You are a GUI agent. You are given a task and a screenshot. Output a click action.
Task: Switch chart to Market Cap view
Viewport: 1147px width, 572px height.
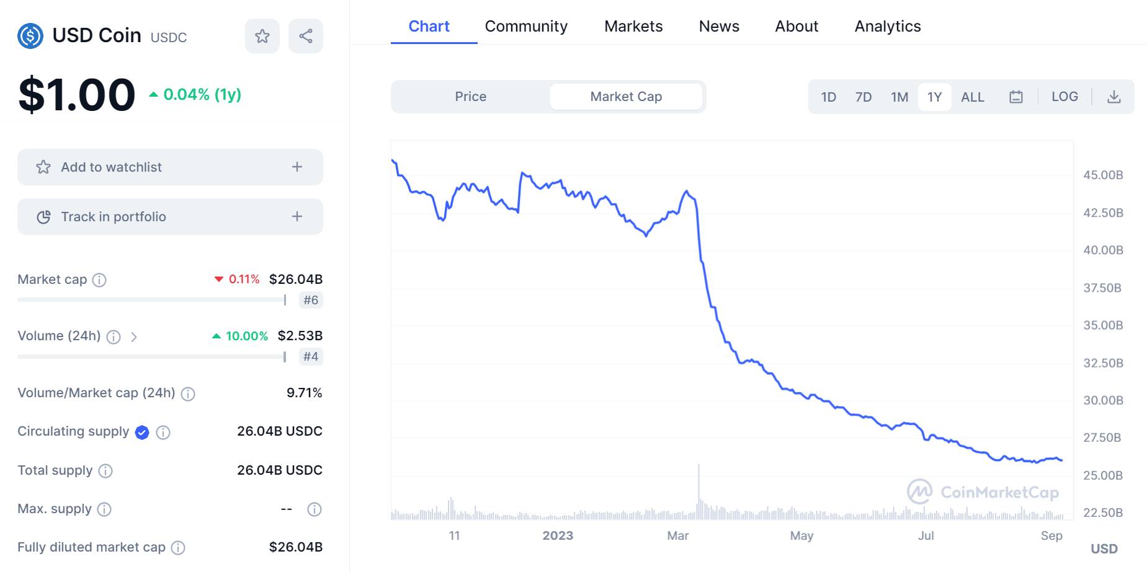626,97
